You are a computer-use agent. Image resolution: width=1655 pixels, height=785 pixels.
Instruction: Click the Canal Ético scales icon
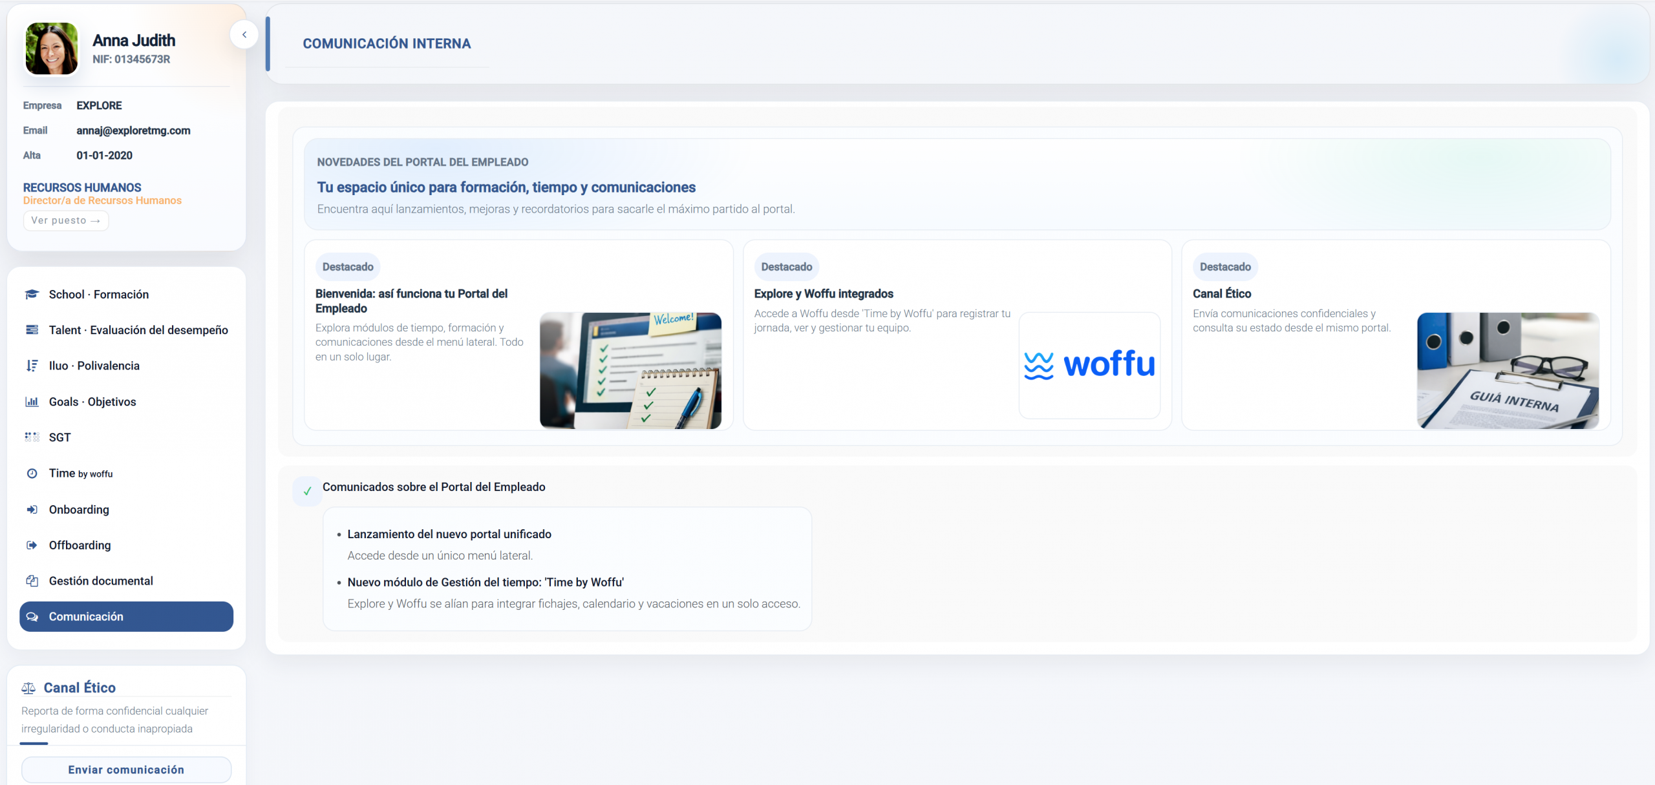(x=28, y=688)
